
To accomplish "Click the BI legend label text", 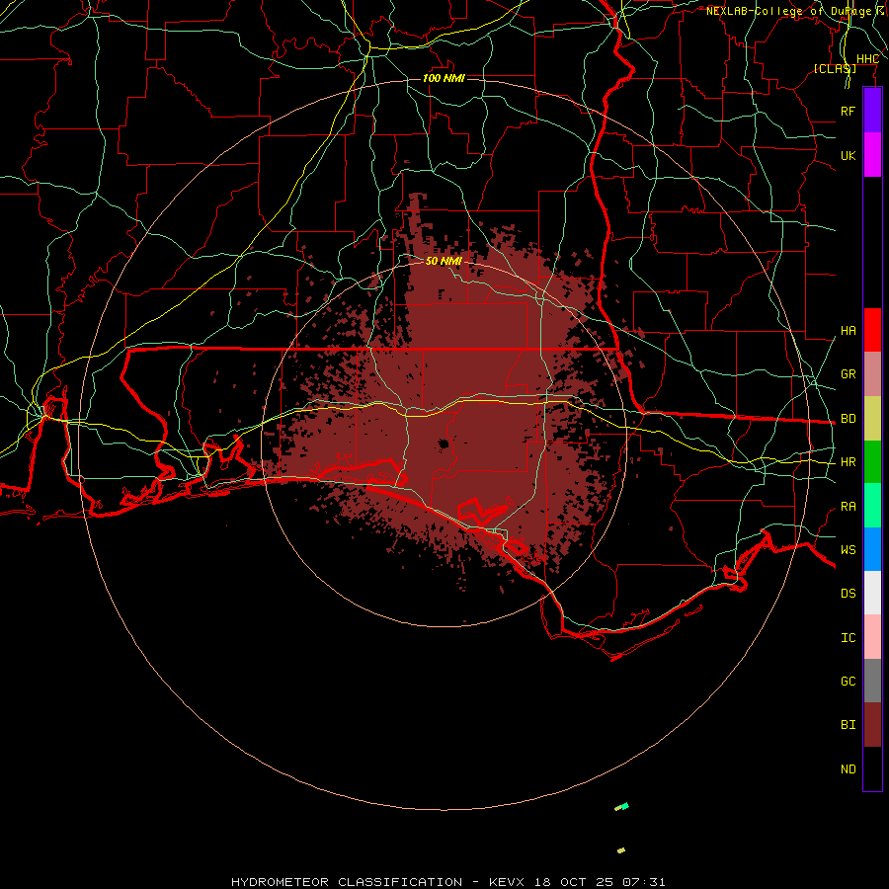I will coord(848,725).
